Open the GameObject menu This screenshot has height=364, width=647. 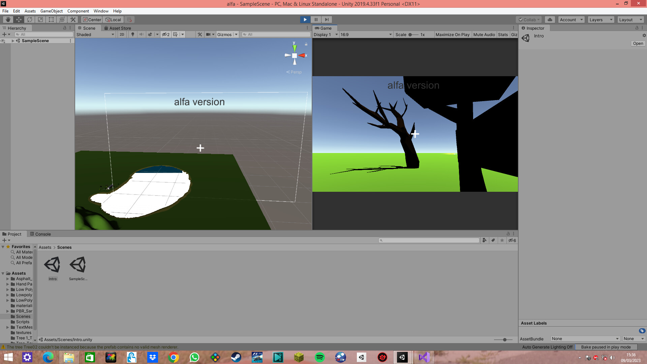[x=51, y=11]
